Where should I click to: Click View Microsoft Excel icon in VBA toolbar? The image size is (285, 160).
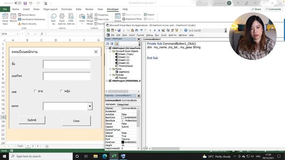click(x=108, y=30)
